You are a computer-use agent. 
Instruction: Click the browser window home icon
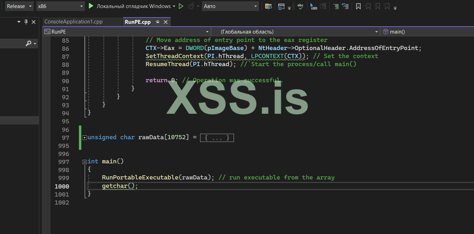pos(281,6)
